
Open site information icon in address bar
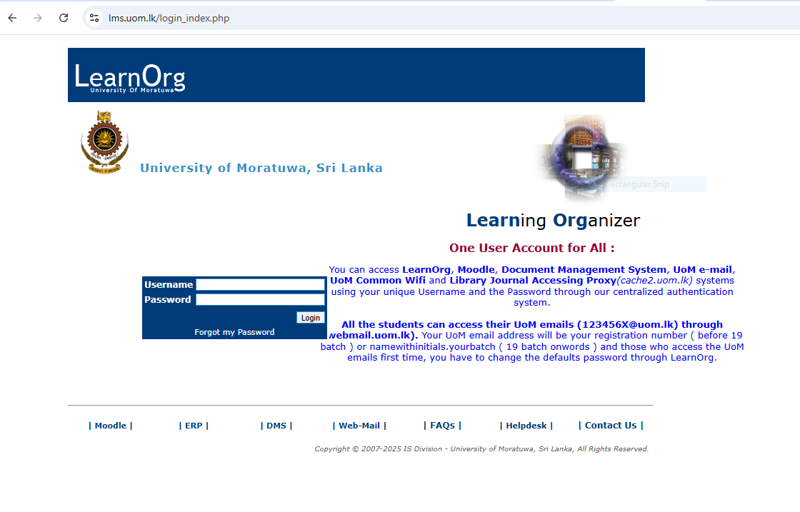click(x=94, y=18)
